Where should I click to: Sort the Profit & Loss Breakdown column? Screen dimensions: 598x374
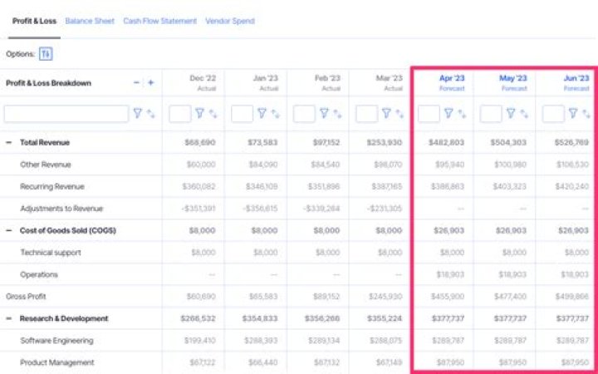150,114
